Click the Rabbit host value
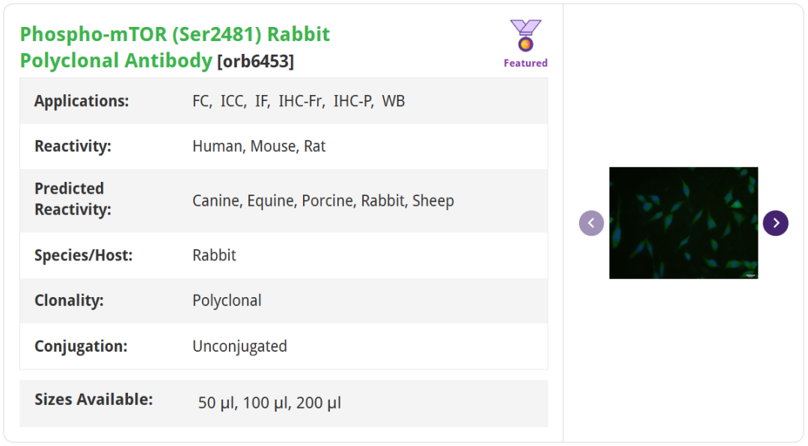The image size is (808, 446). [x=214, y=255]
